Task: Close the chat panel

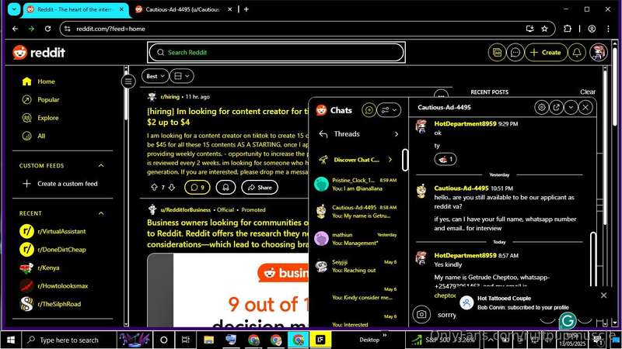Action: 585,107
